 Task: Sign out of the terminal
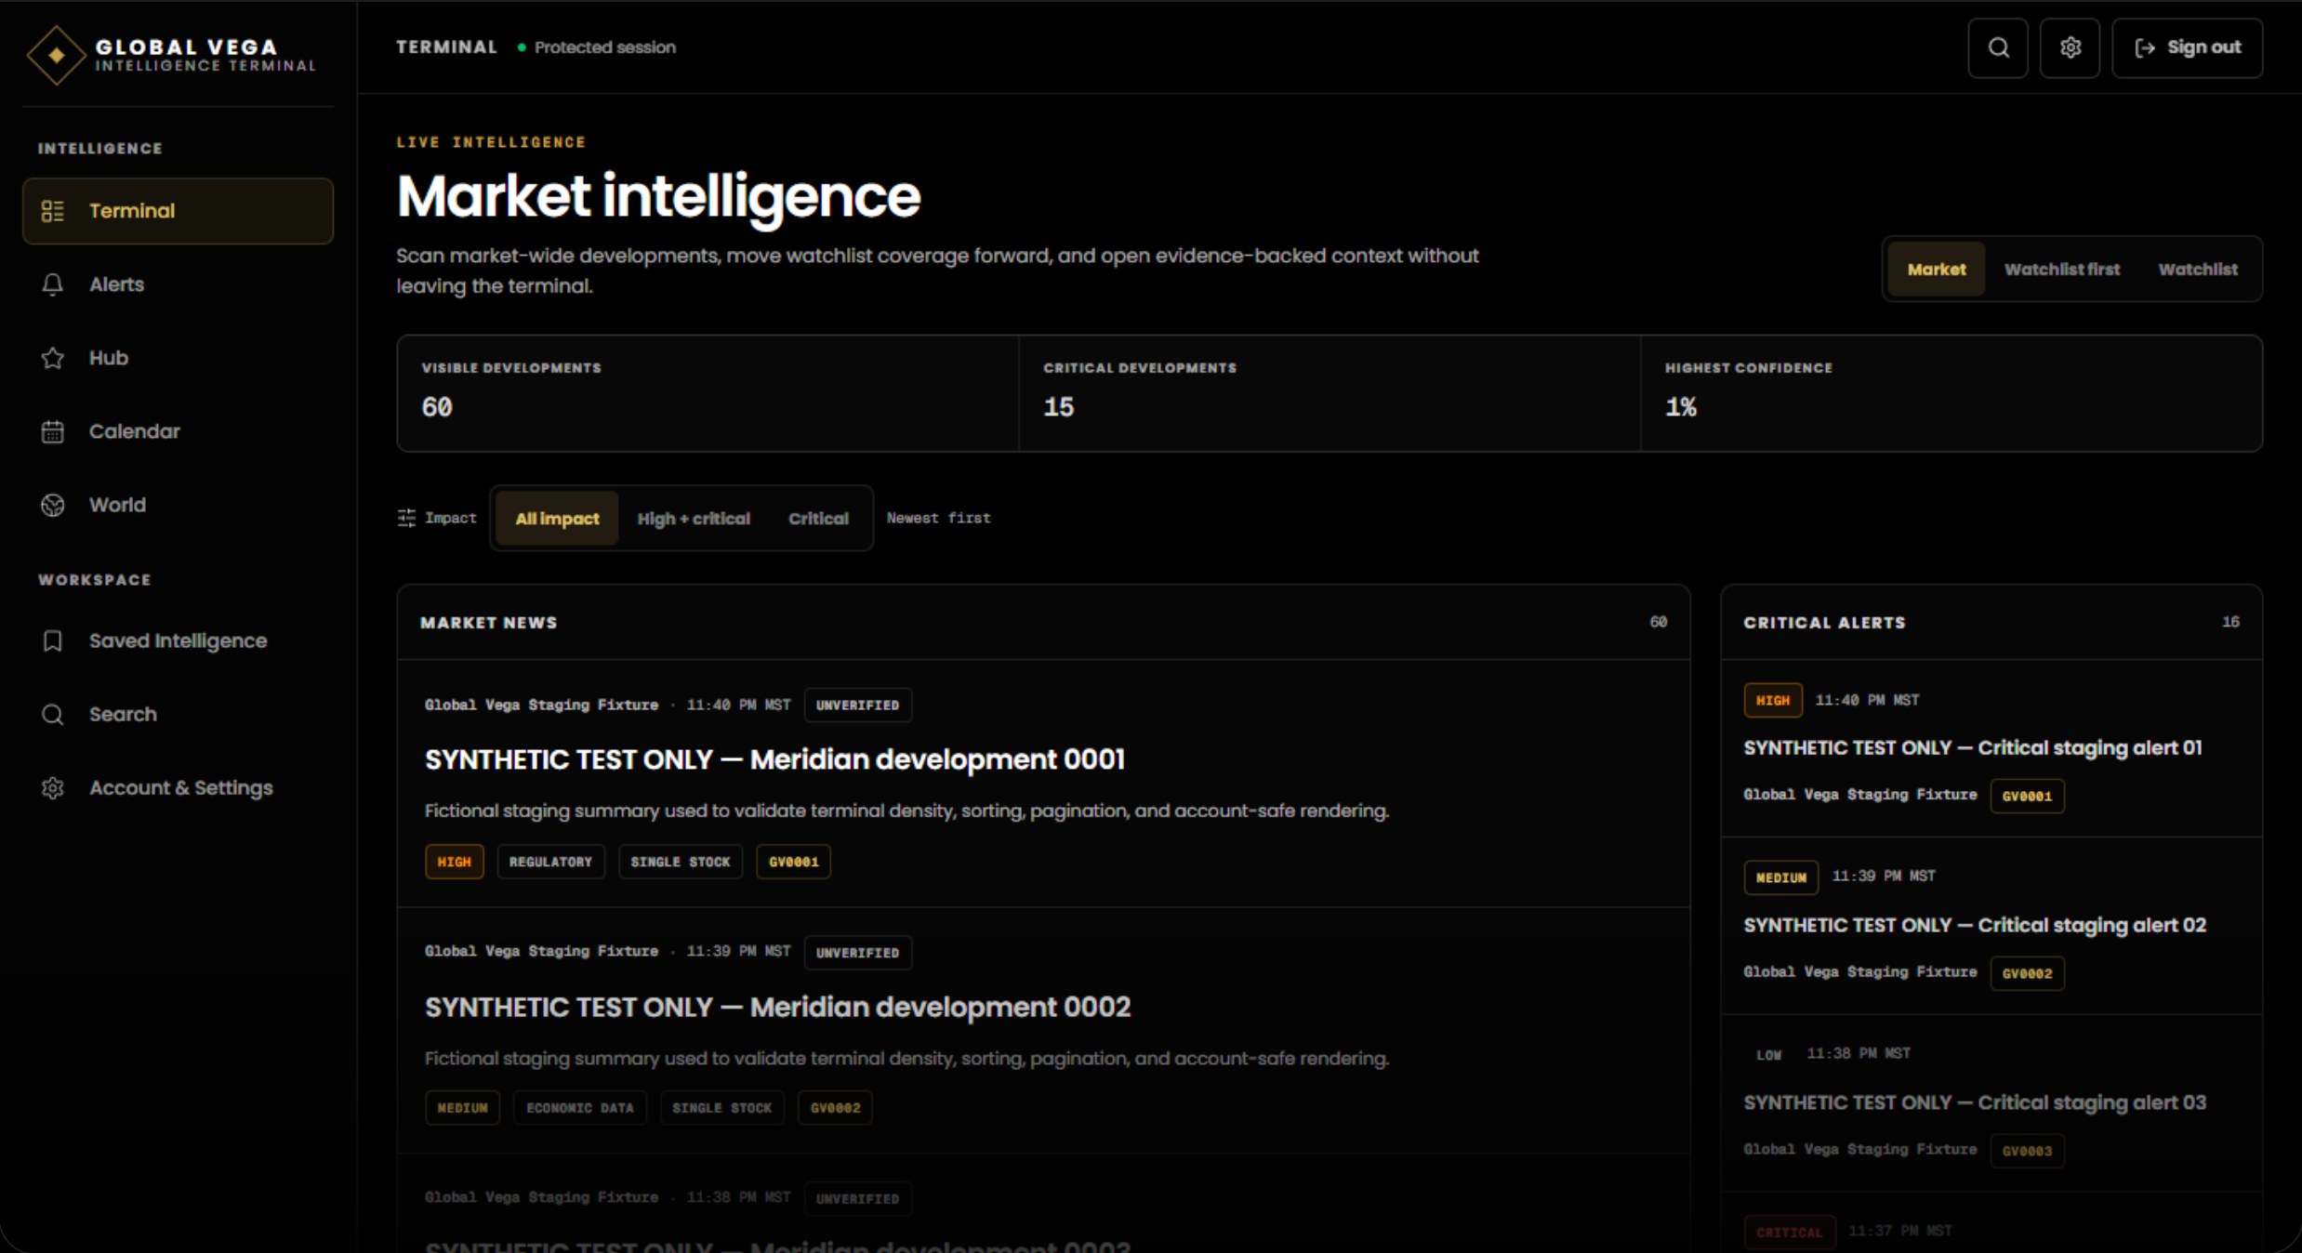[x=2187, y=47]
